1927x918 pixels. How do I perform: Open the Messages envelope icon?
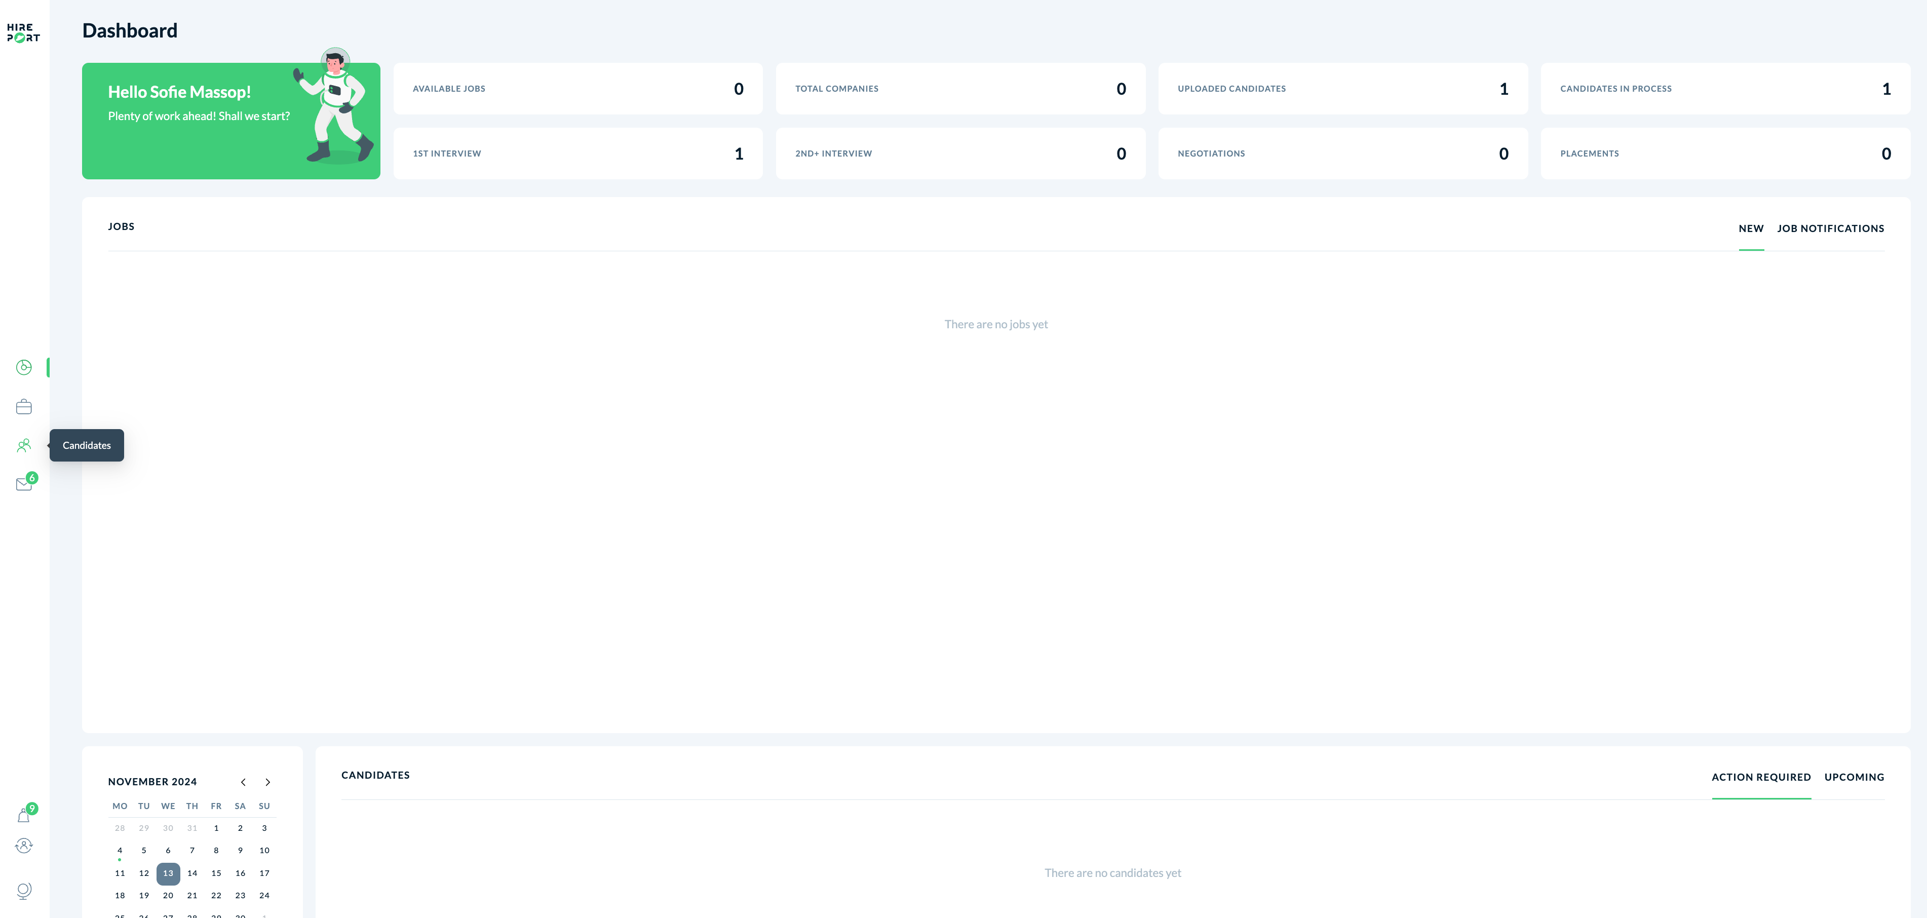24,484
